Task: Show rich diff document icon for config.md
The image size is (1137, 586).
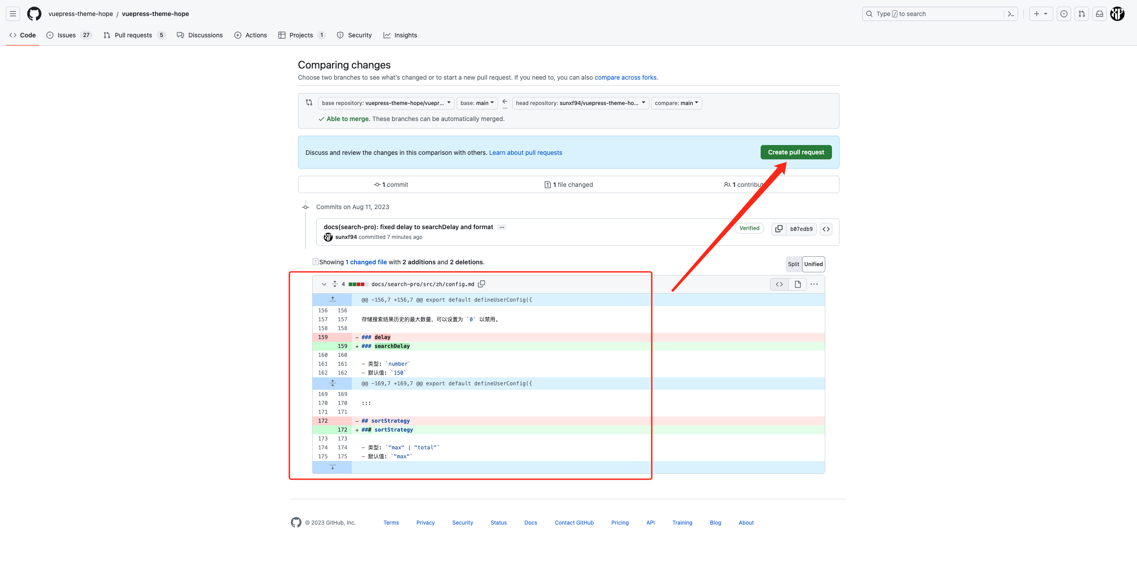Action: 798,284
